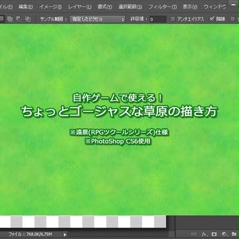239x239 pixels.
Task: Expand the status bar info arrow
Action: 65,234
